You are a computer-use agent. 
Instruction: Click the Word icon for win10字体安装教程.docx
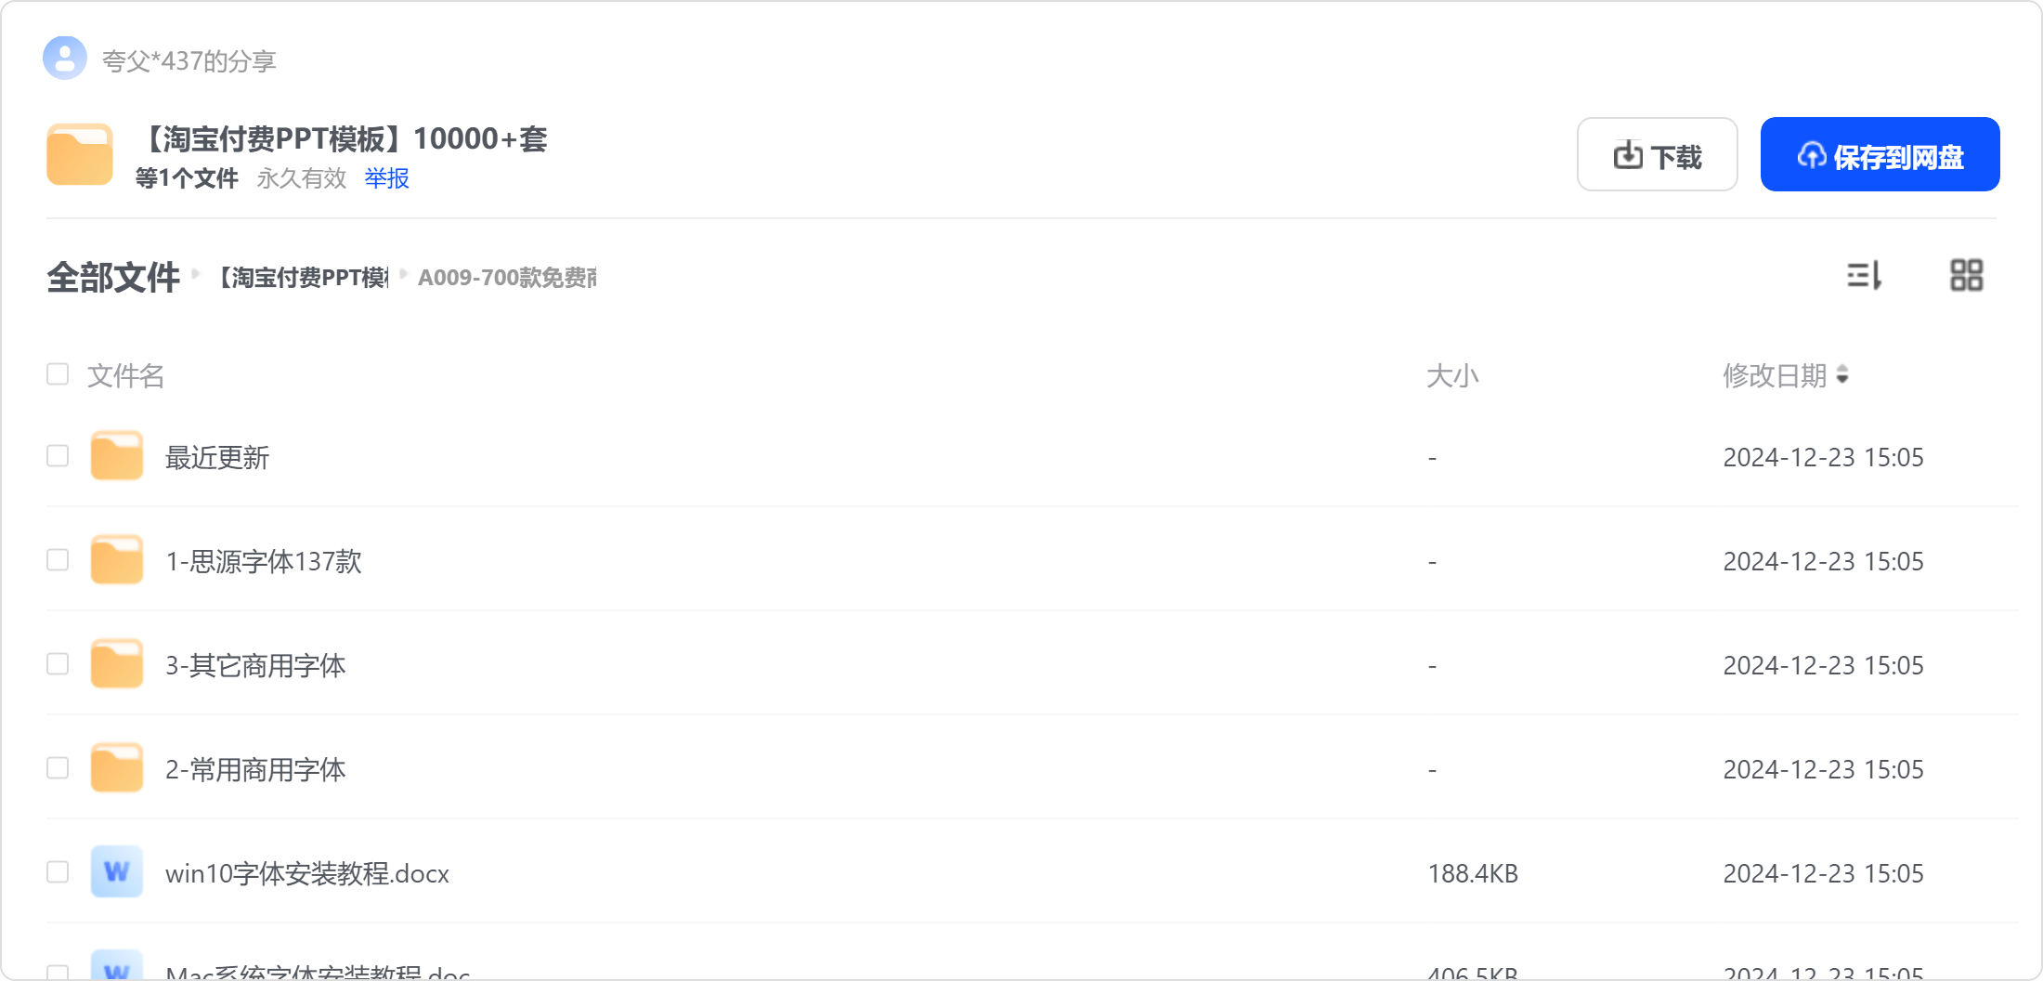(x=117, y=872)
